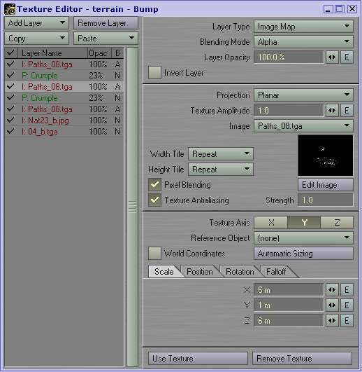Expand the Blending Mode Alpha dropdown

tap(303, 42)
